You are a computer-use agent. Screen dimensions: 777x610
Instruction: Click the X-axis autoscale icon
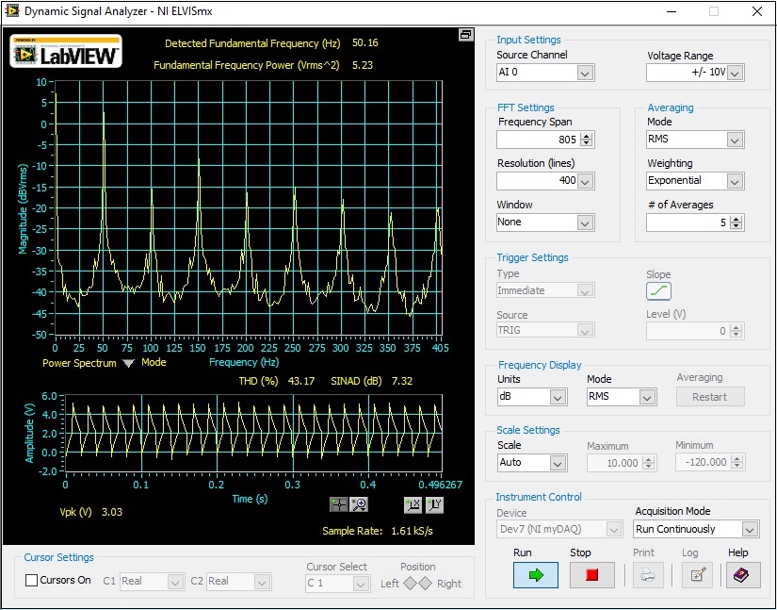tap(413, 504)
